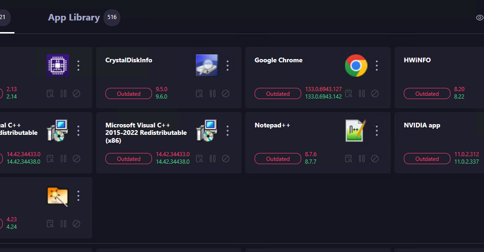Click the Outdated button on NVIDIA app
484x252 pixels.
point(427,159)
